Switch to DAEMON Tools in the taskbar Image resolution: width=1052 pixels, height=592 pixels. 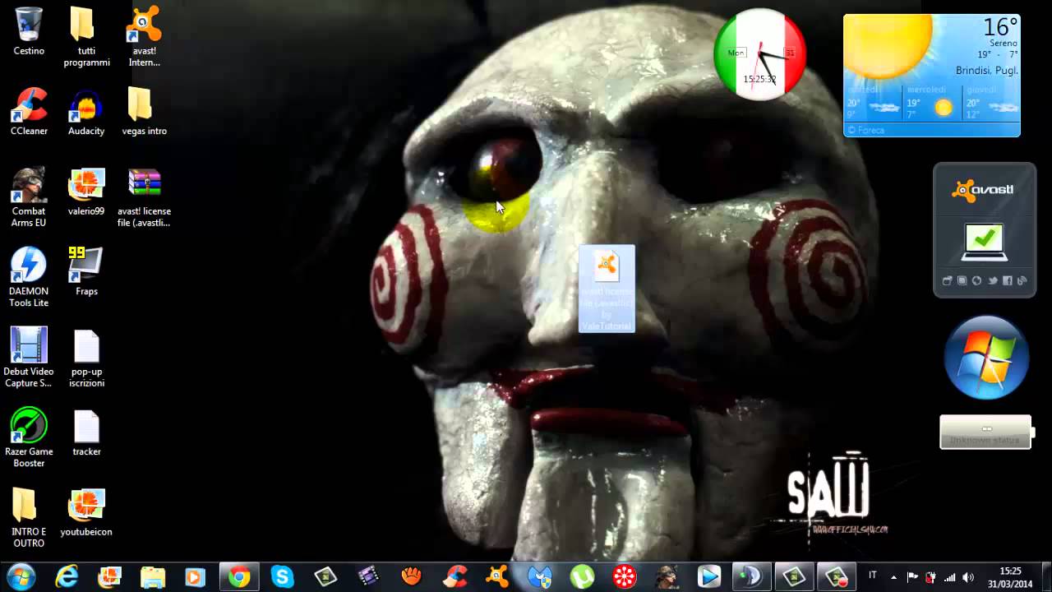tap(751, 577)
